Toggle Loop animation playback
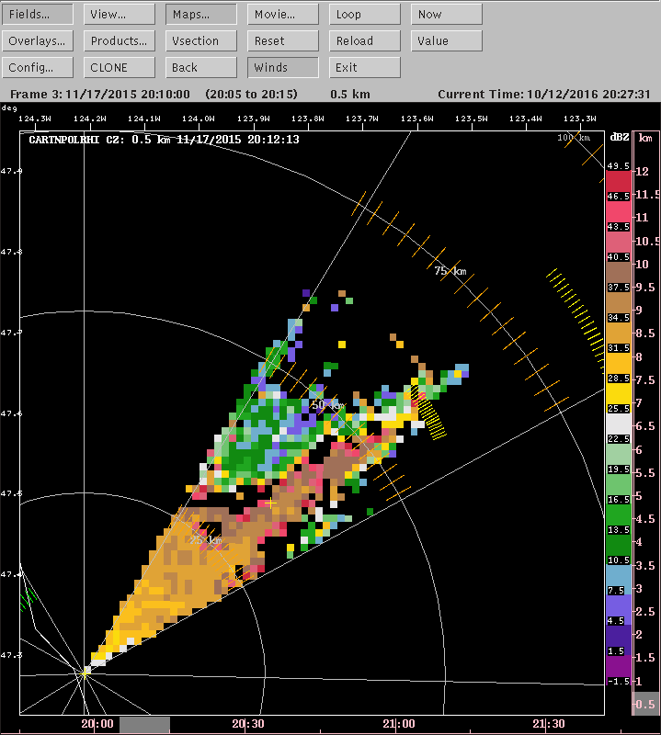The image size is (661, 735). [365, 15]
